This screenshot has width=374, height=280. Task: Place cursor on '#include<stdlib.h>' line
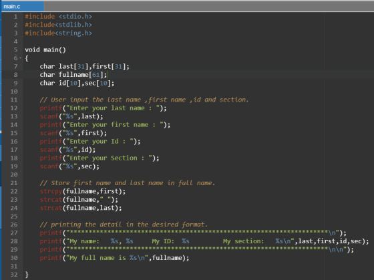[x=59, y=25]
